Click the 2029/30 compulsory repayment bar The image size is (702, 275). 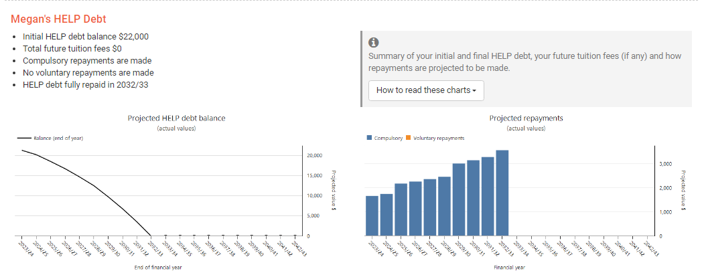pyautogui.click(x=459, y=199)
